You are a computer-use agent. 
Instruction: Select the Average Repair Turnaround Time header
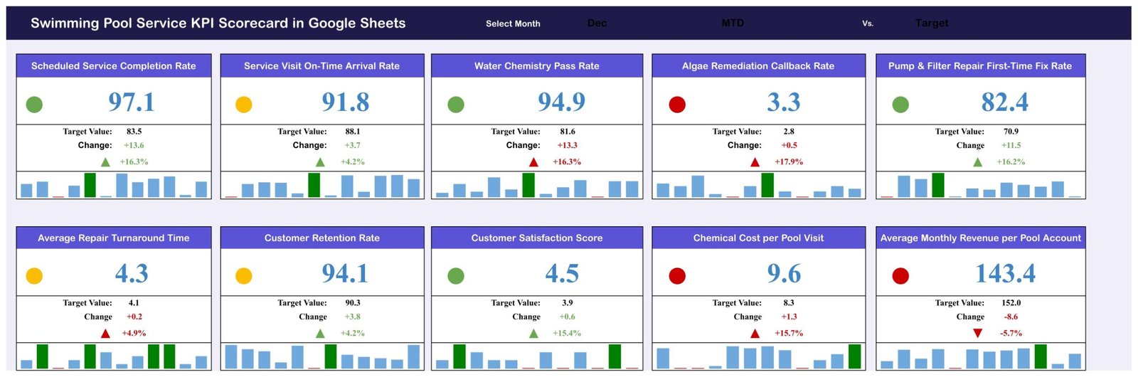114,238
